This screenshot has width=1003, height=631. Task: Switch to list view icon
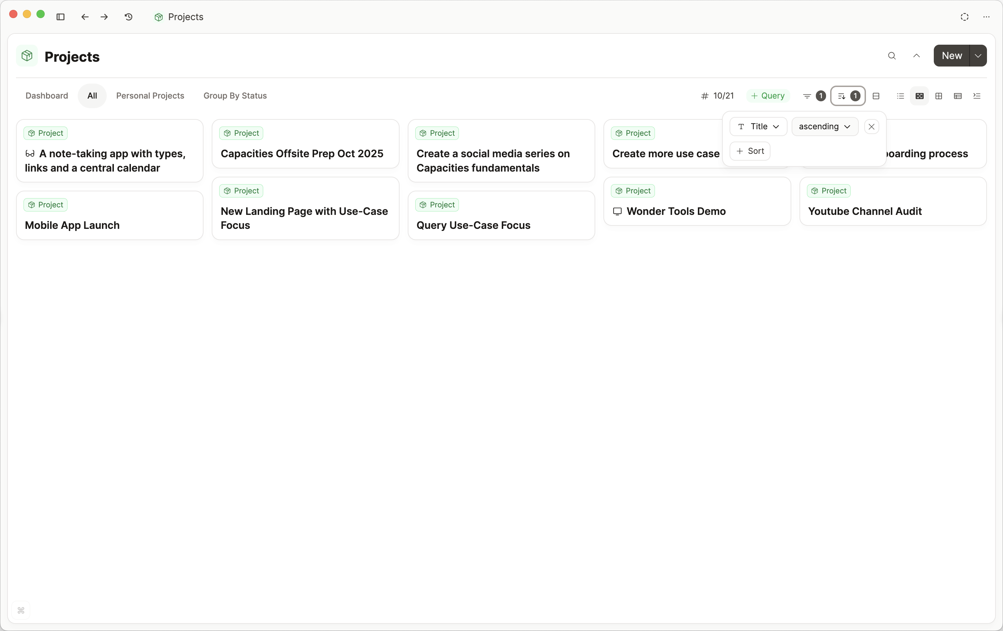(x=900, y=96)
